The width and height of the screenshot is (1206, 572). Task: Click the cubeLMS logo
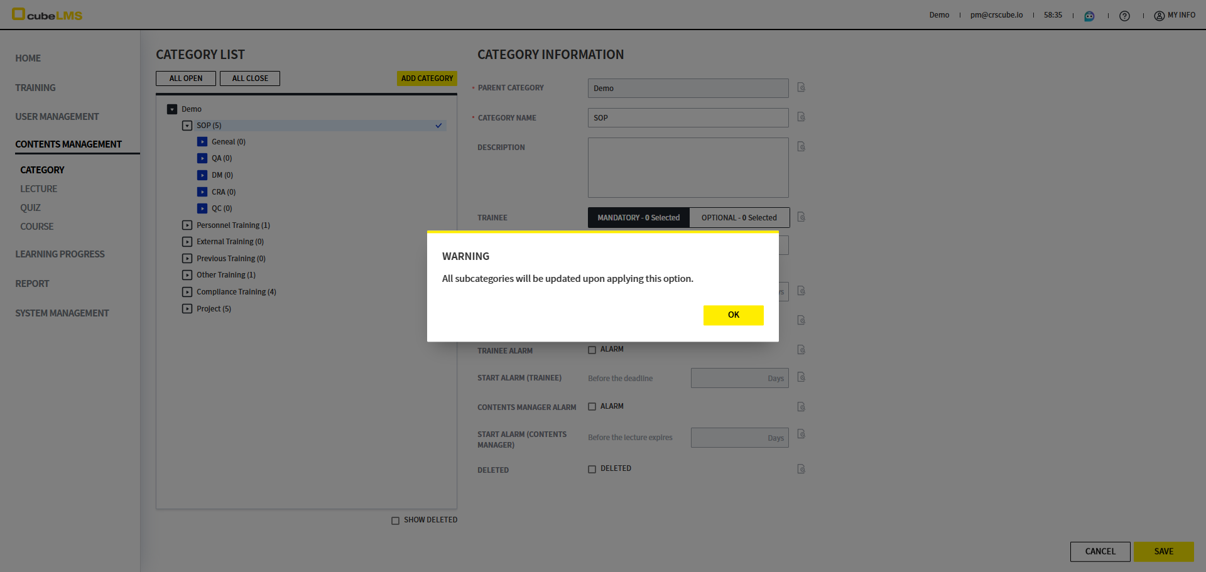(48, 14)
